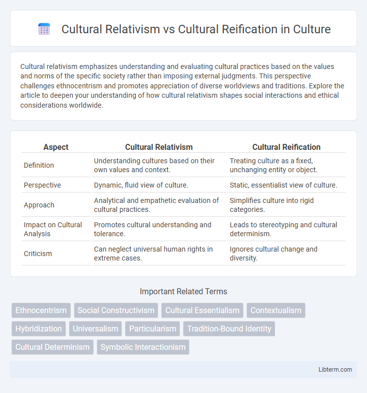Screen dimensions: 367x393
Task: Click the Approach row label
Action: click(39, 205)
